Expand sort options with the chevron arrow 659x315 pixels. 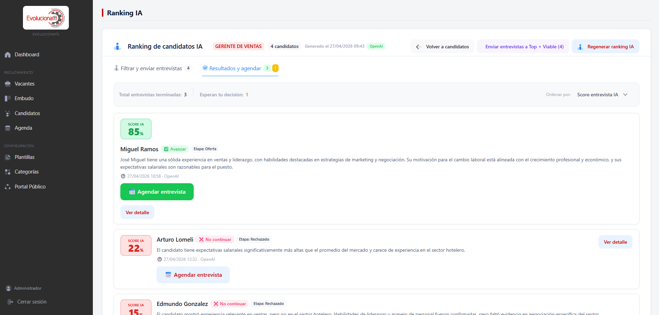click(625, 95)
